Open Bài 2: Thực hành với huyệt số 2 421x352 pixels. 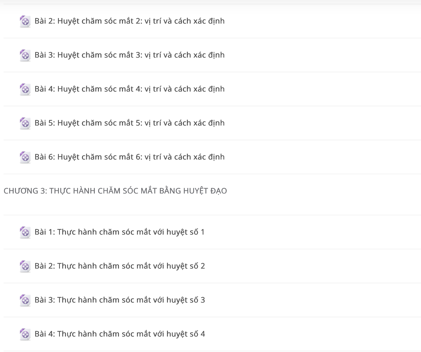click(120, 266)
